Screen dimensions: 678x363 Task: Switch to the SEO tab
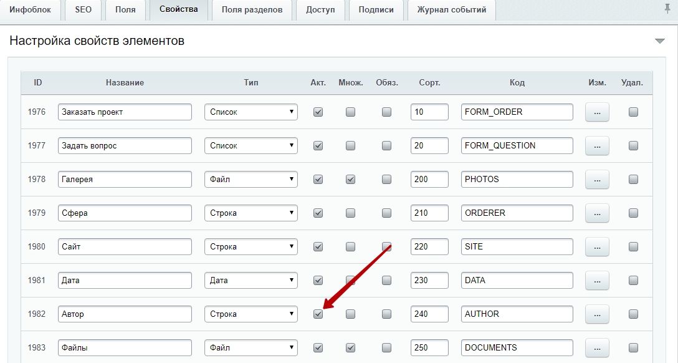pyautogui.click(x=83, y=9)
